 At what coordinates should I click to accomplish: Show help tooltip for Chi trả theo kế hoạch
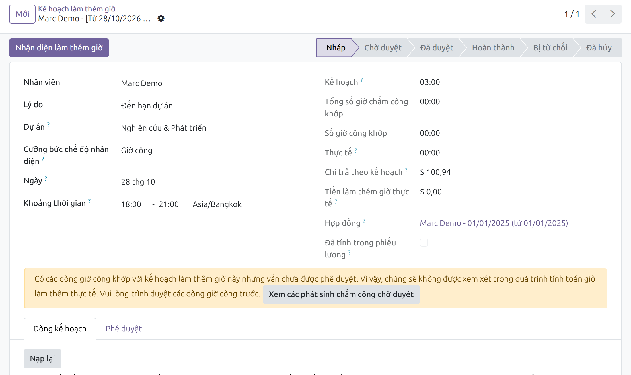[406, 170]
